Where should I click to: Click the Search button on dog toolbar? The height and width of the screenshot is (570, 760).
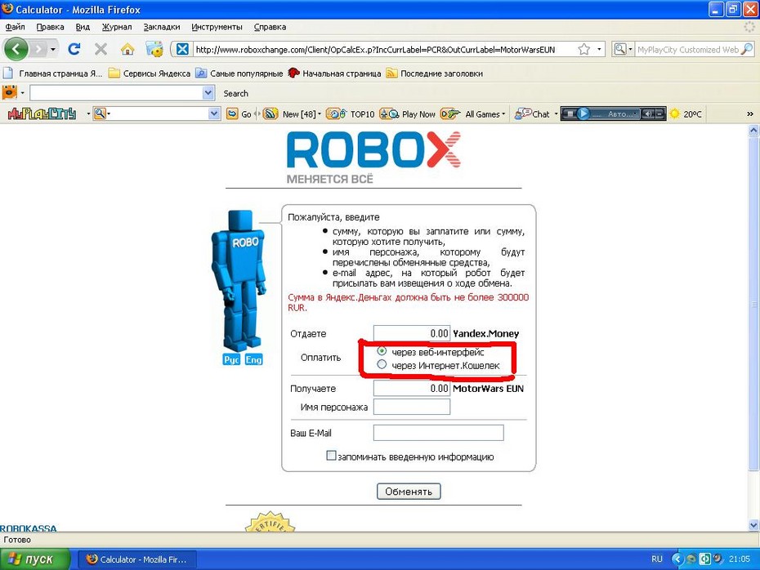click(235, 93)
